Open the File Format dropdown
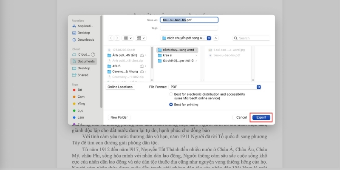 pos(215,87)
